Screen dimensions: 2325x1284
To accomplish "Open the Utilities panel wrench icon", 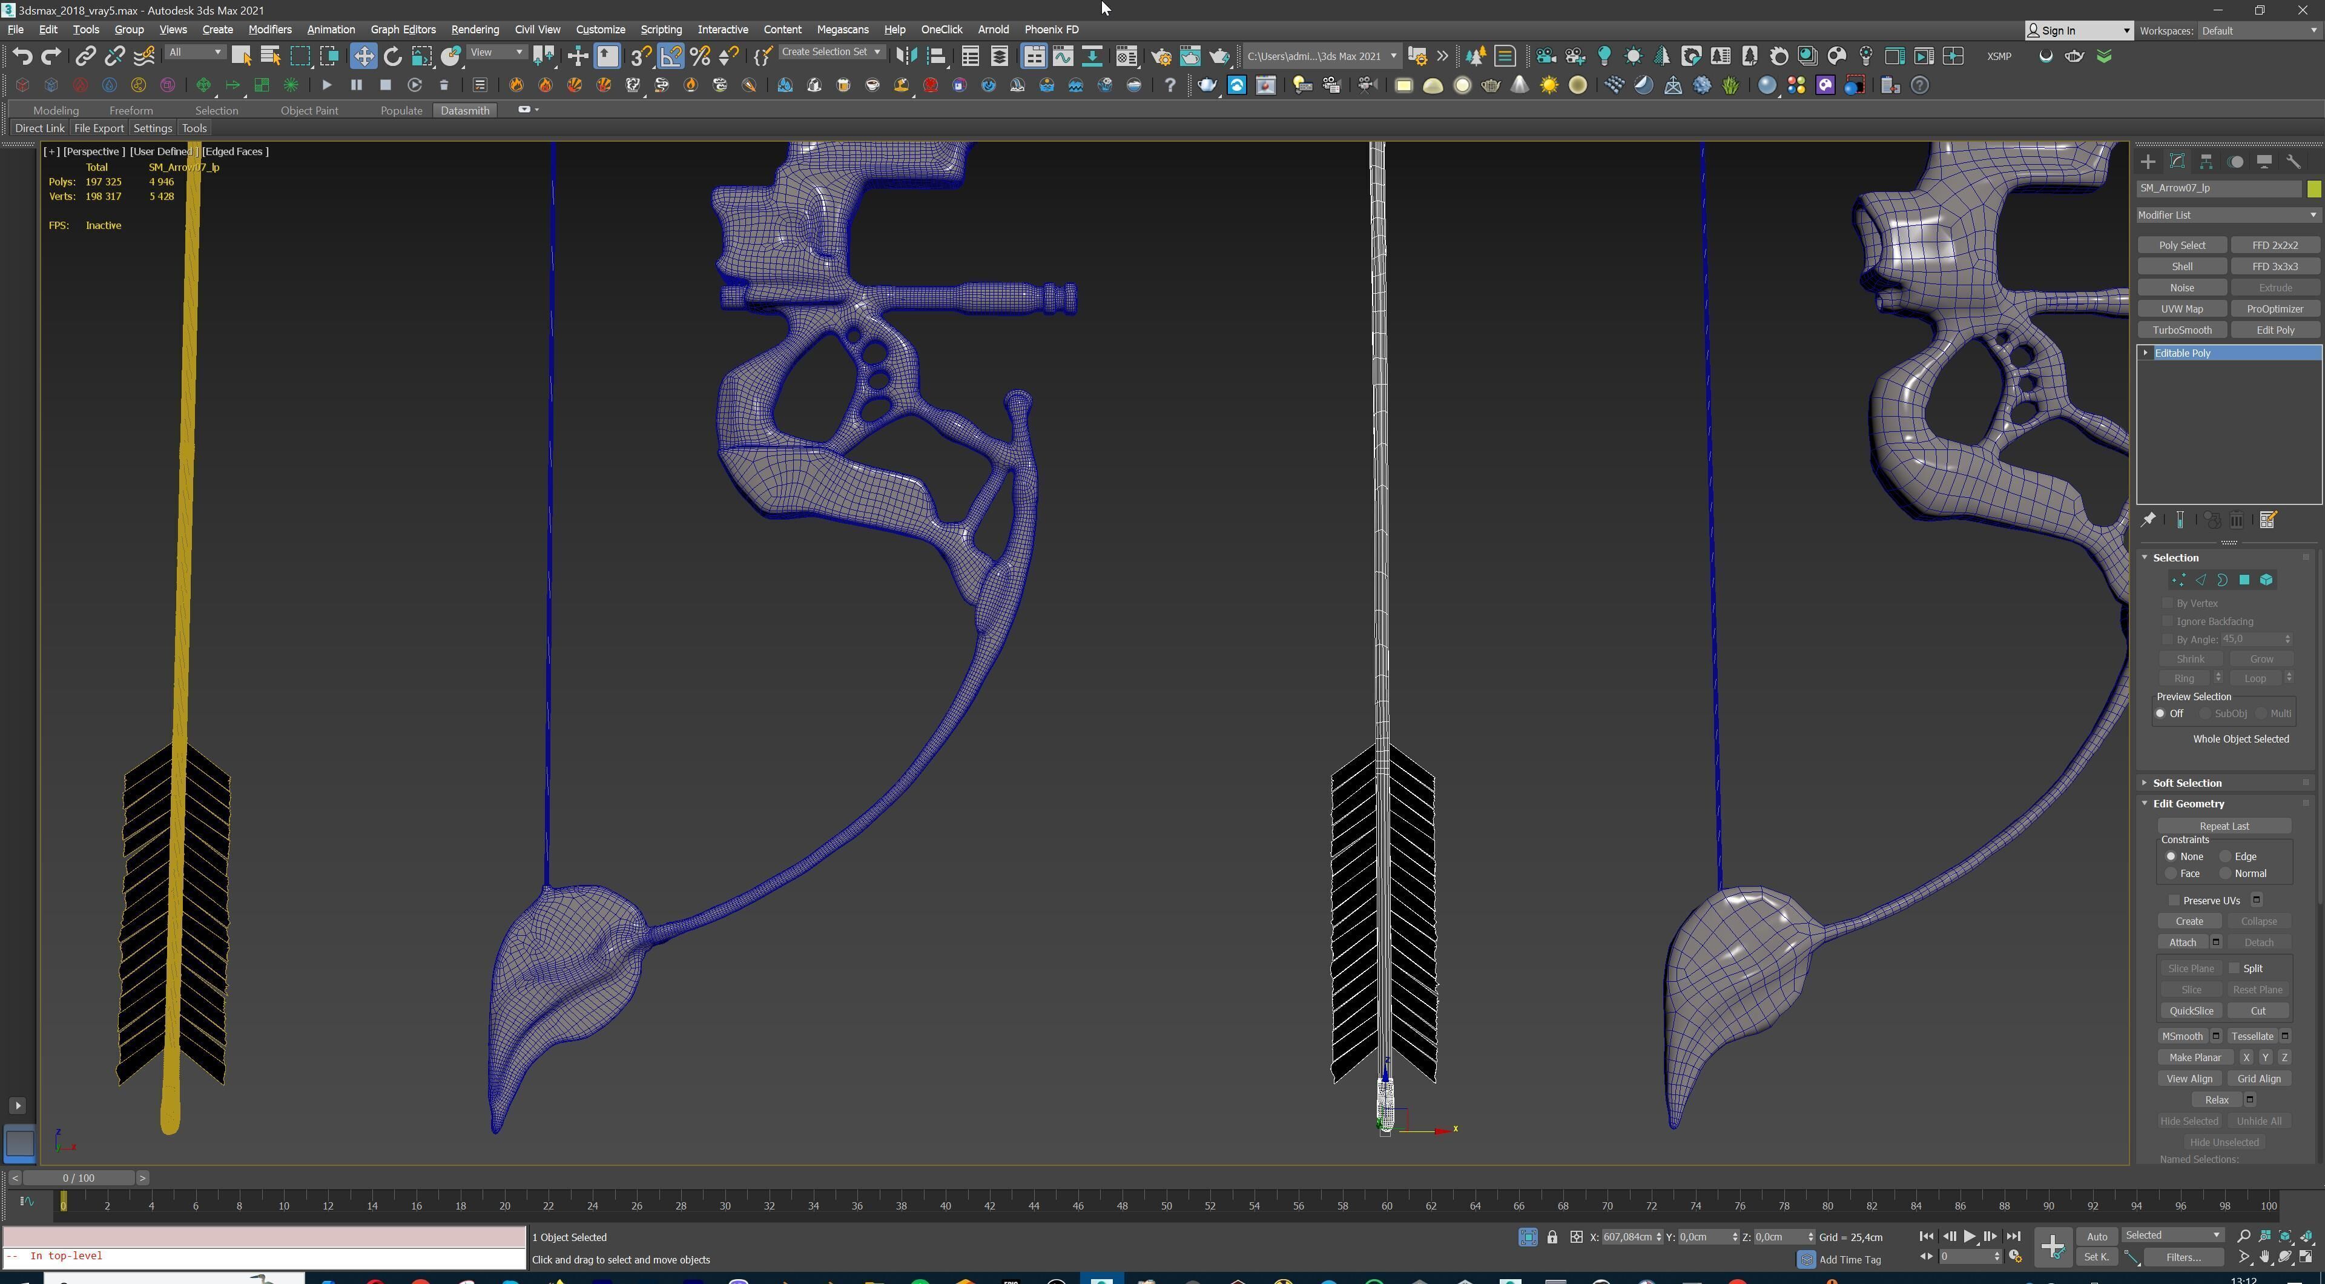I will [2294, 162].
